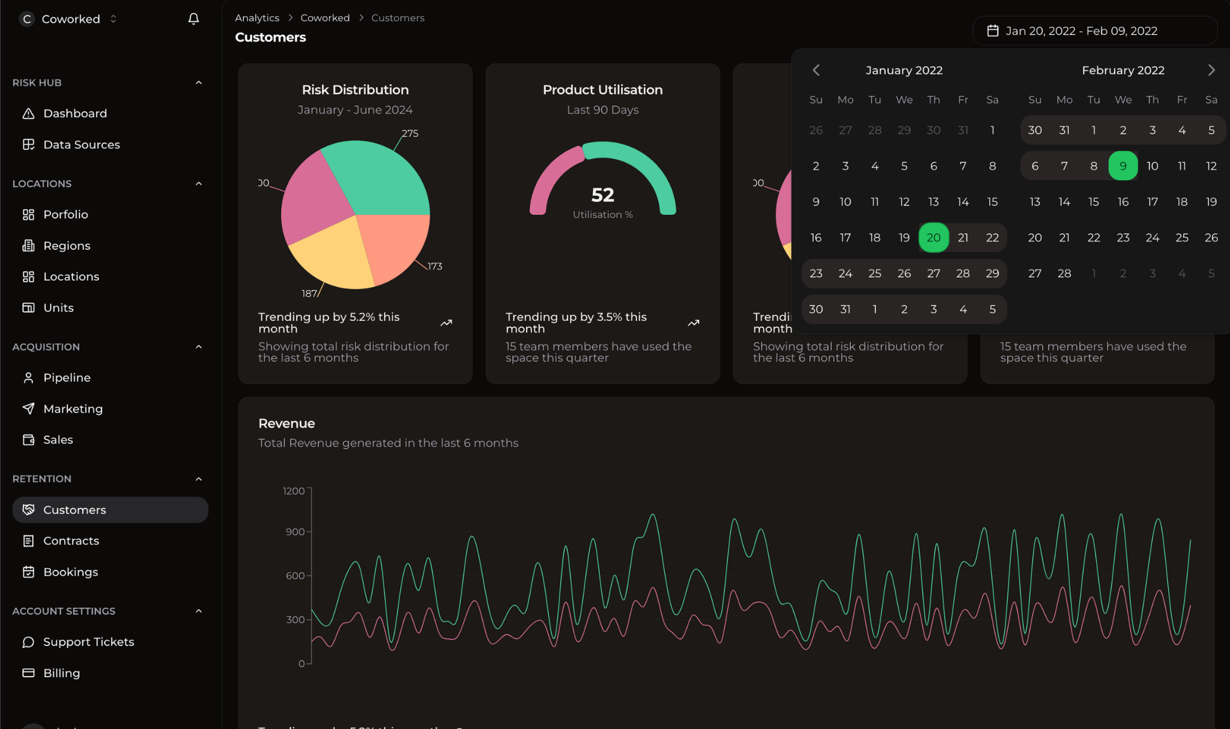Select Bookings under Retention menu

point(70,572)
